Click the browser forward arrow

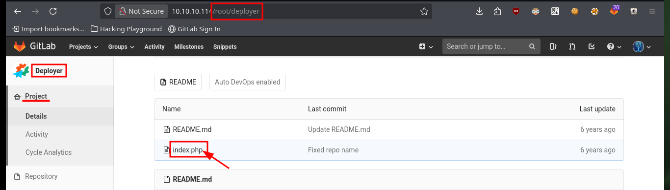[35, 11]
